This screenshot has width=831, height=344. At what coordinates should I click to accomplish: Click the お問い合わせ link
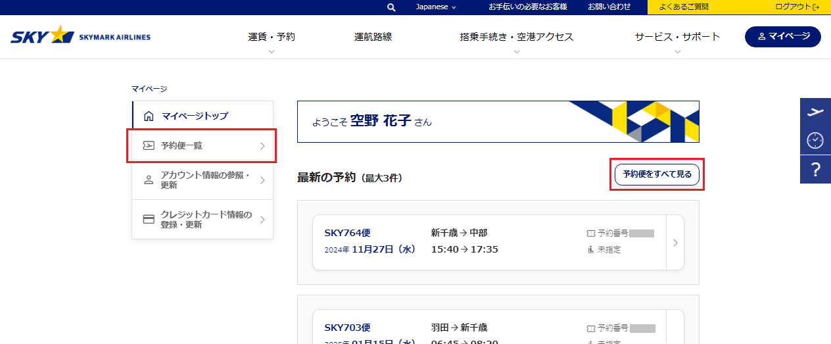[x=609, y=7]
